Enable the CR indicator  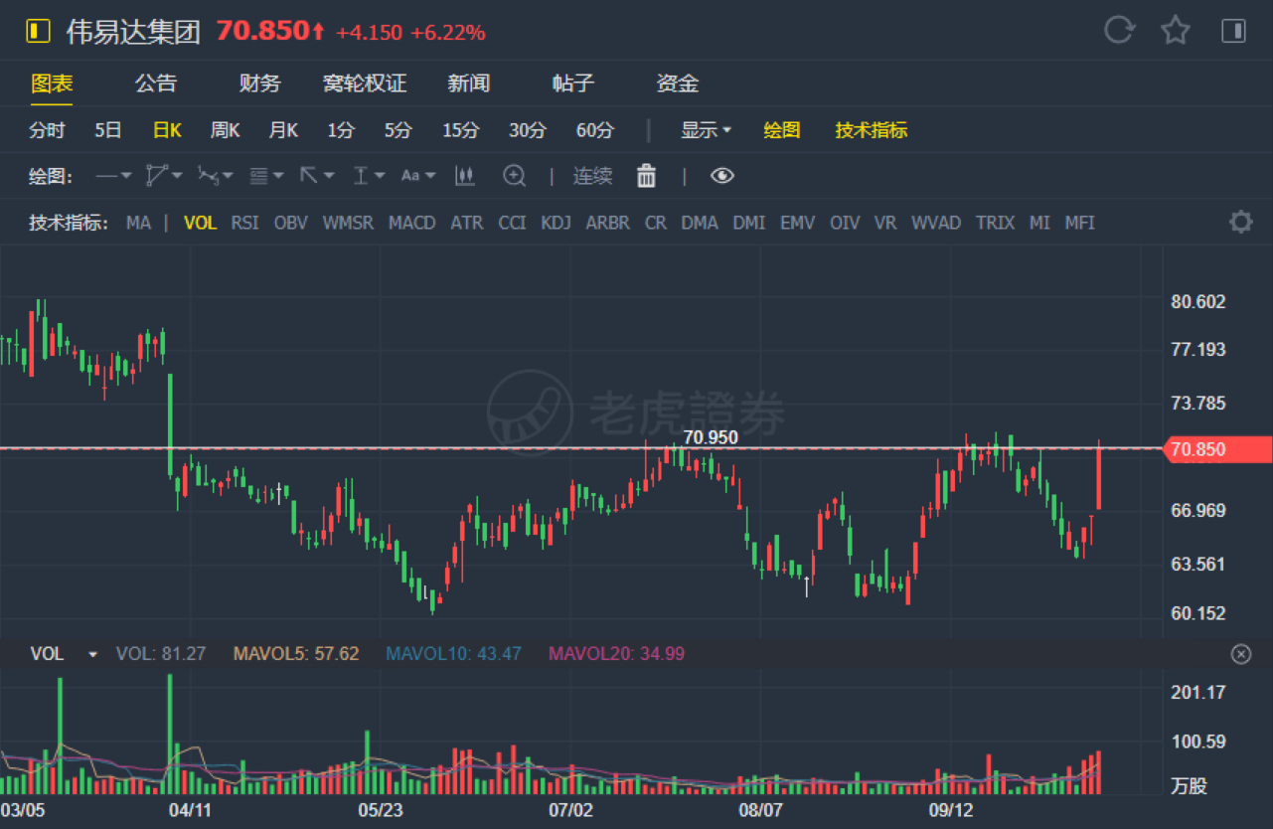656,223
